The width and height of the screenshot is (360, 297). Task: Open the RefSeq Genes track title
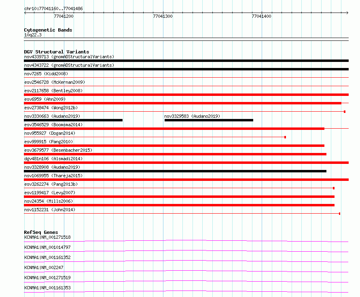tap(41, 232)
